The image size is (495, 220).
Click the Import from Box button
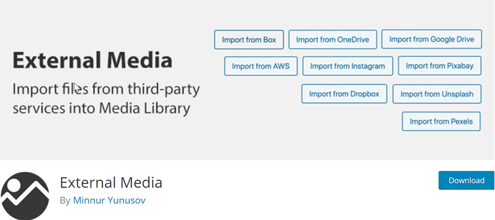249,39
